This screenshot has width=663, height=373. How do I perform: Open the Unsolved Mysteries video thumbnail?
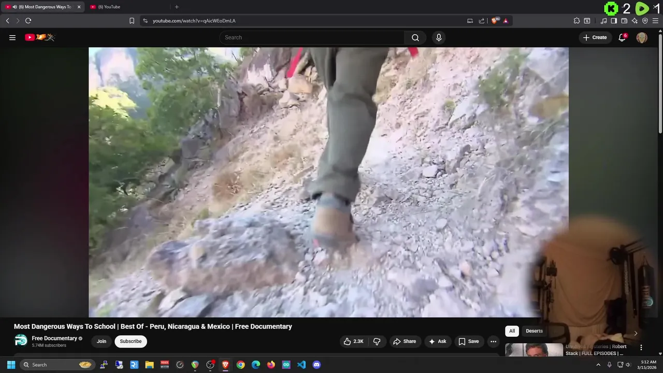[x=534, y=350]
